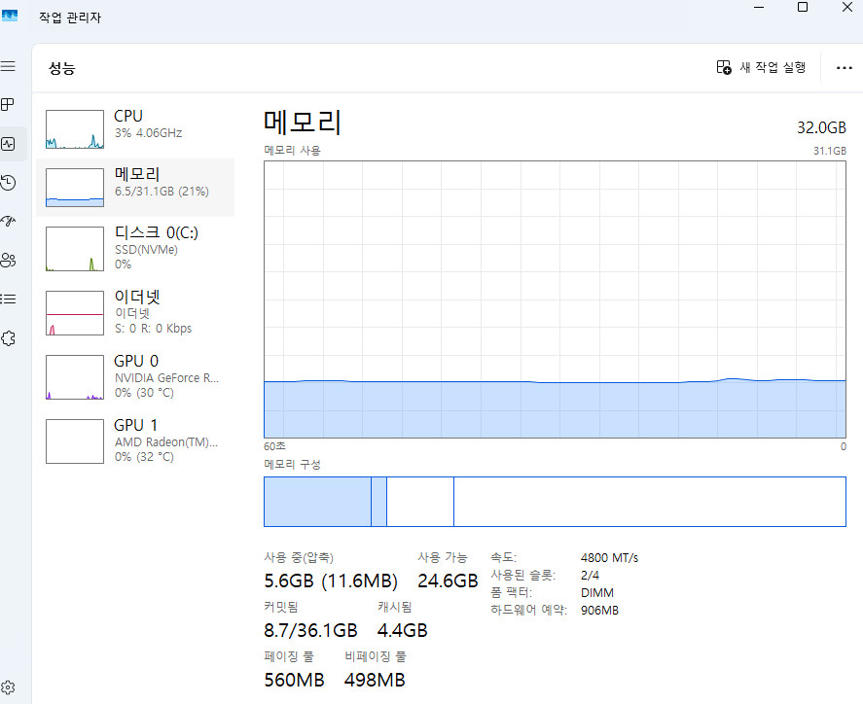The width and height of the screenshot is (863, 704).
Task: Click the GPU 1 mini graph thumbnail
Action: pyautogui.click(x=75, y=441)
